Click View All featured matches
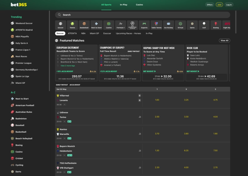248x176 pixels. coord(224,41)
